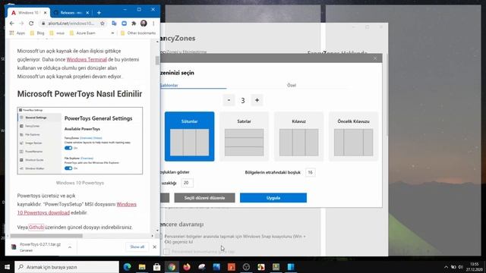Click Show all downloads
This screenshot has height=273, width=486.
pos(137,246)
